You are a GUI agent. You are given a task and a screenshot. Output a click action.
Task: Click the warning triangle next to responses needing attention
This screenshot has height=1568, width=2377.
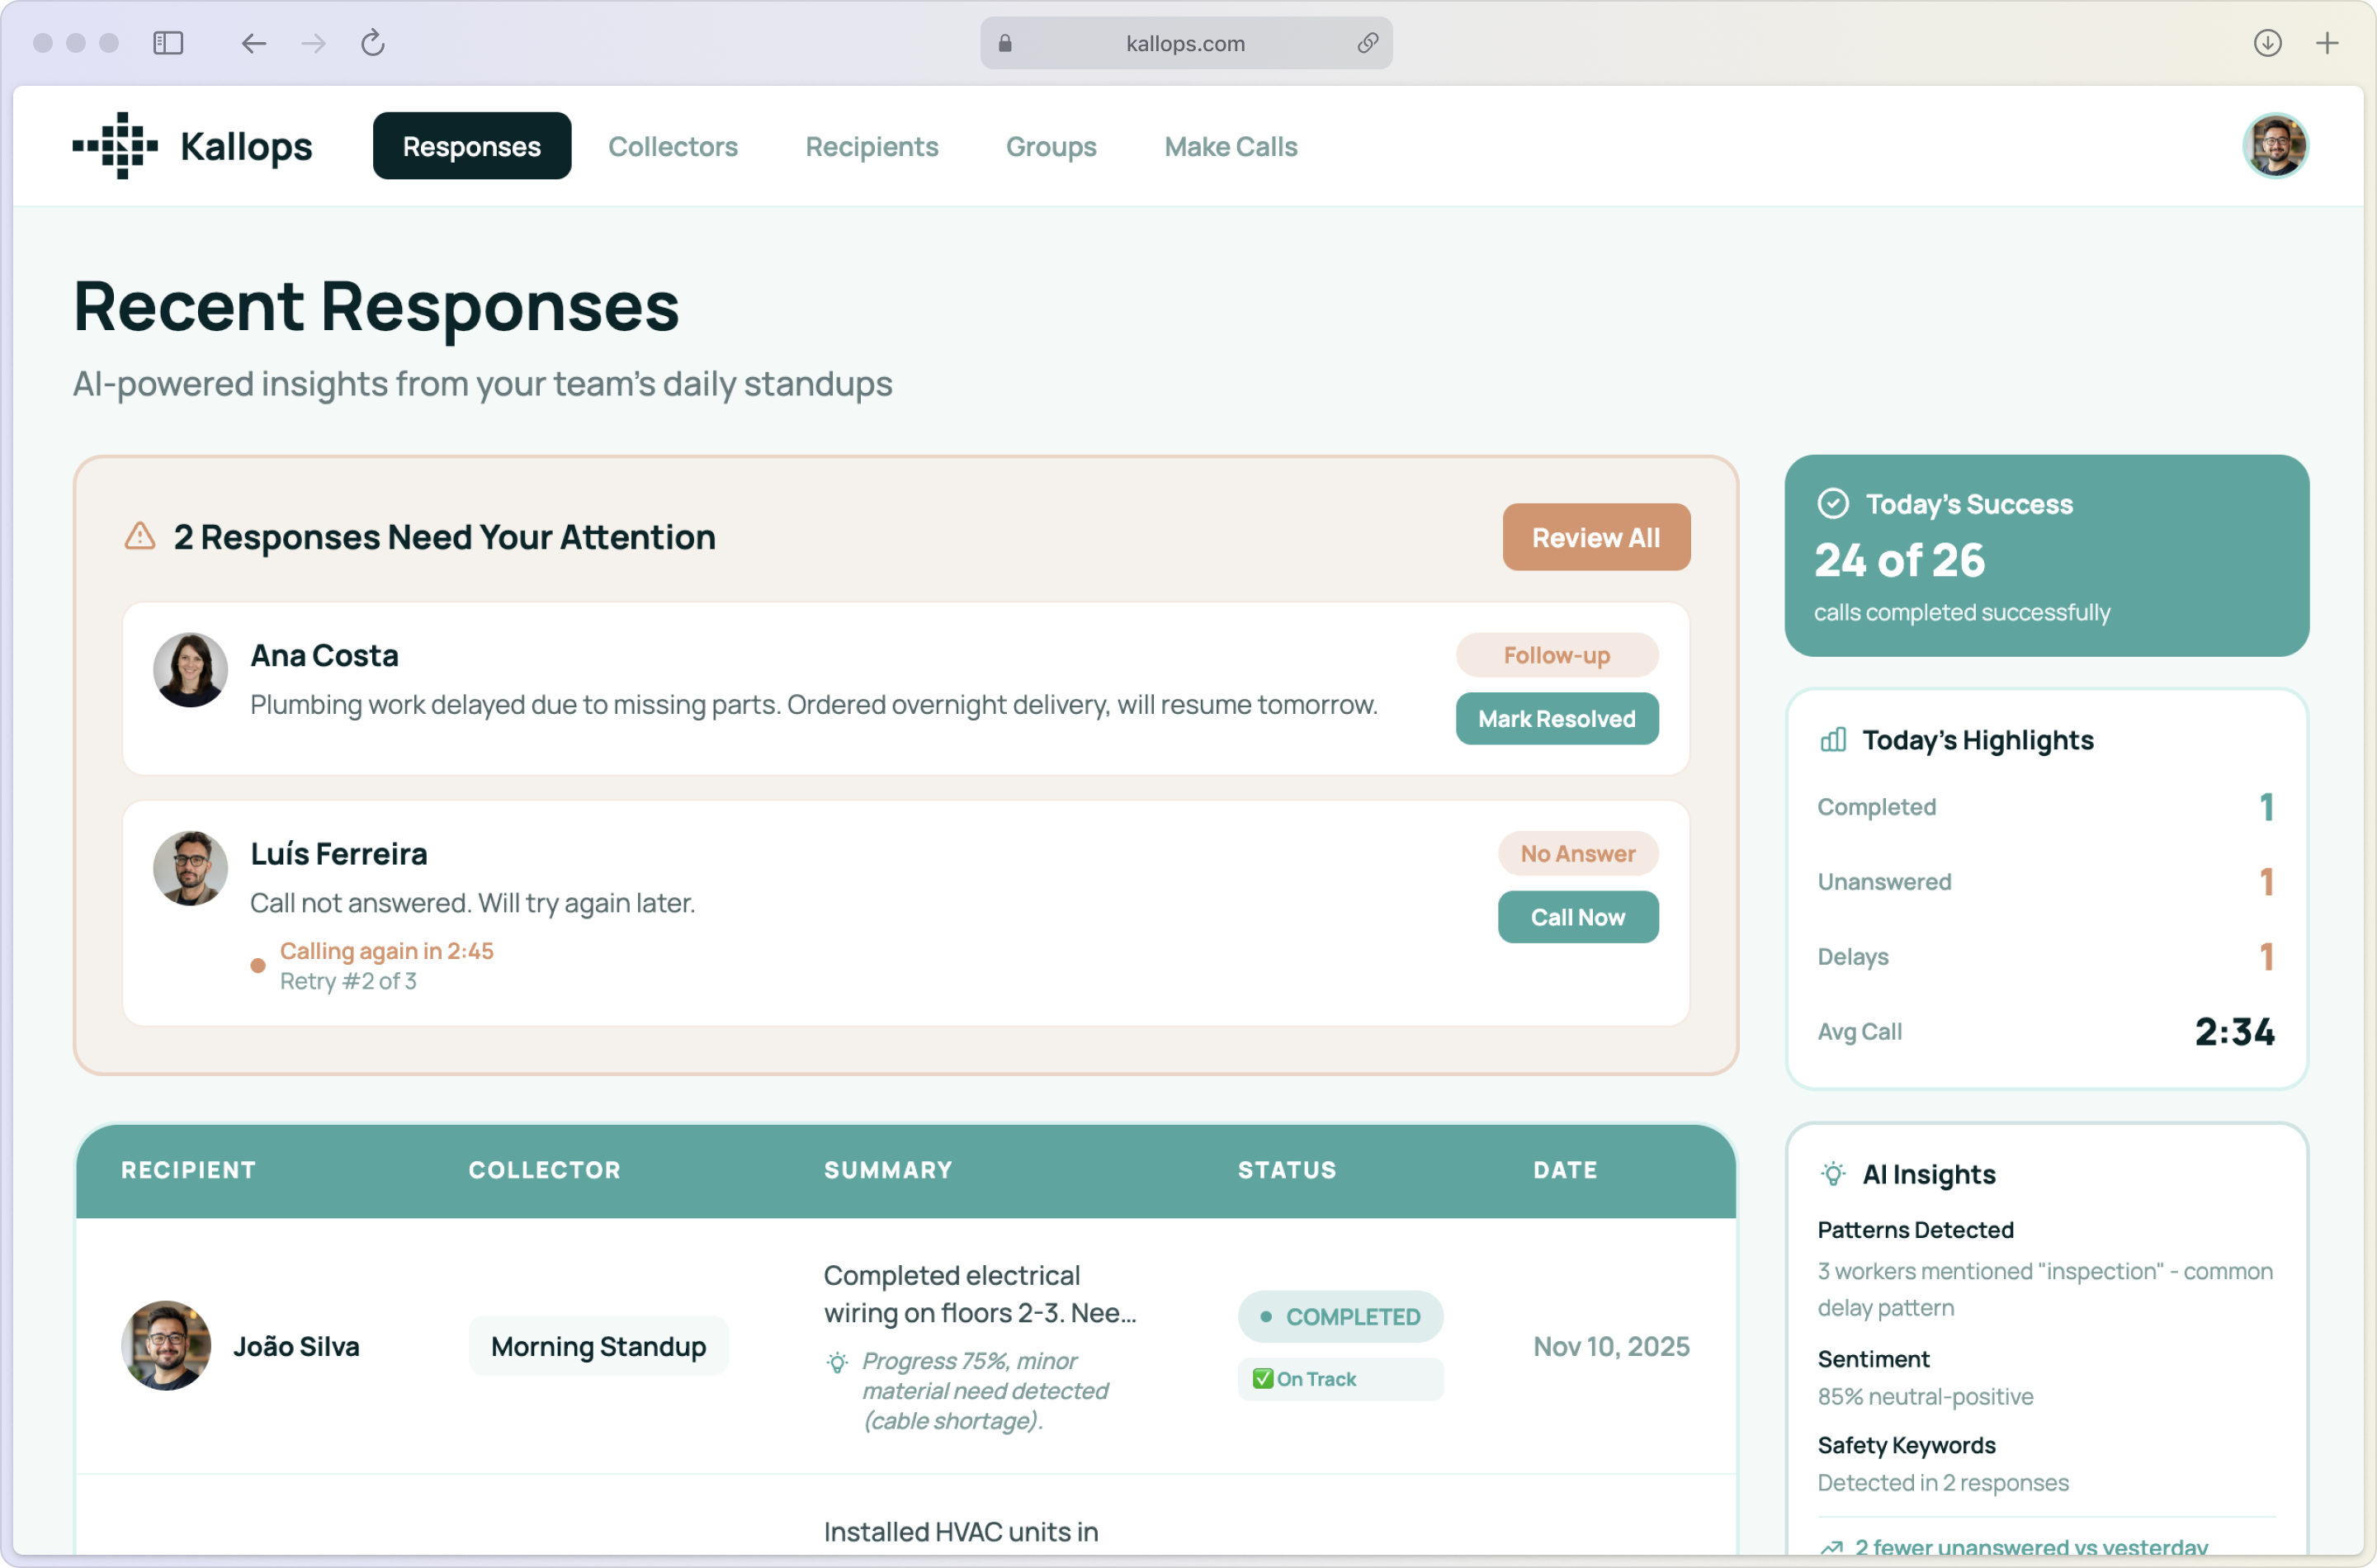coord(140,537)
